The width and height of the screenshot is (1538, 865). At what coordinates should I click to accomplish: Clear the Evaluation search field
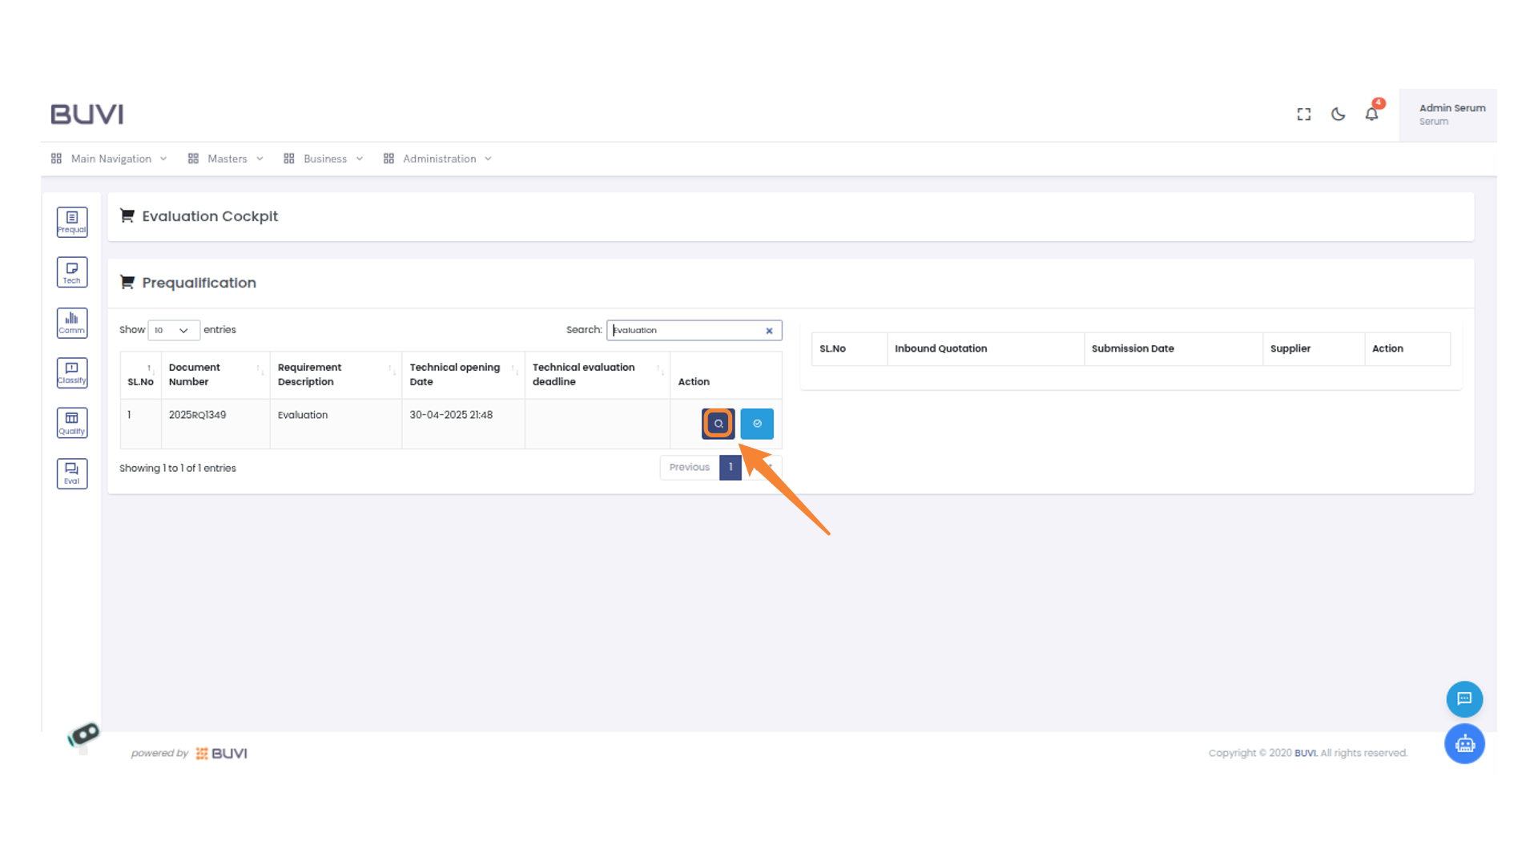click(768, 330)
